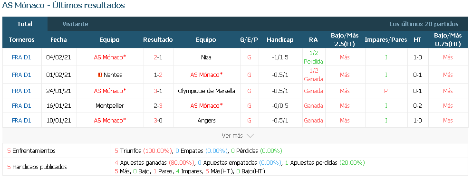Click the 2-3 result in the Montpellier row
The width and height of the screenshot is (472, 179).
tap(158, 105)
